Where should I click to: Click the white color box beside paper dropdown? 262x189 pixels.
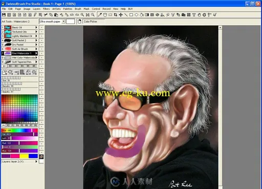click(x=71, y=22)
